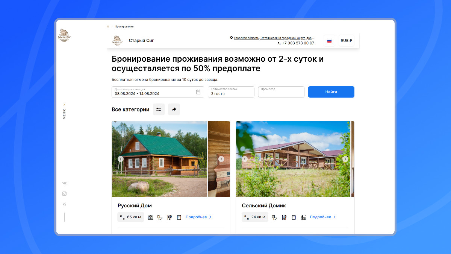Open the VK social link icon

point(64,183)
